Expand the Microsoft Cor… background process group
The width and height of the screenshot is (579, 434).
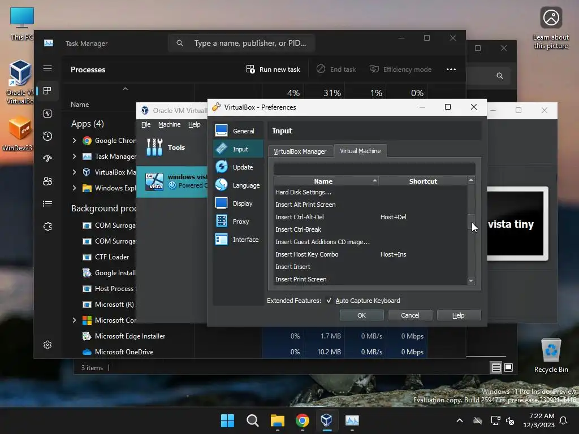coord(74,320)
